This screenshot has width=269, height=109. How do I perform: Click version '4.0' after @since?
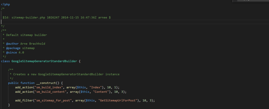tap(21, 52)
